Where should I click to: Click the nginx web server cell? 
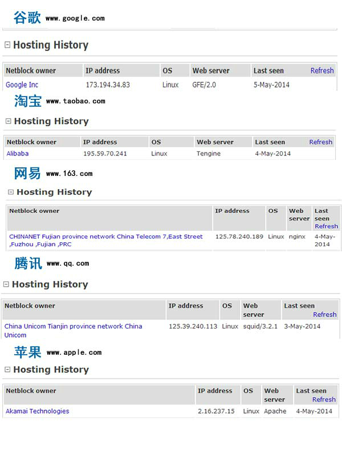(x=297, y=237)
